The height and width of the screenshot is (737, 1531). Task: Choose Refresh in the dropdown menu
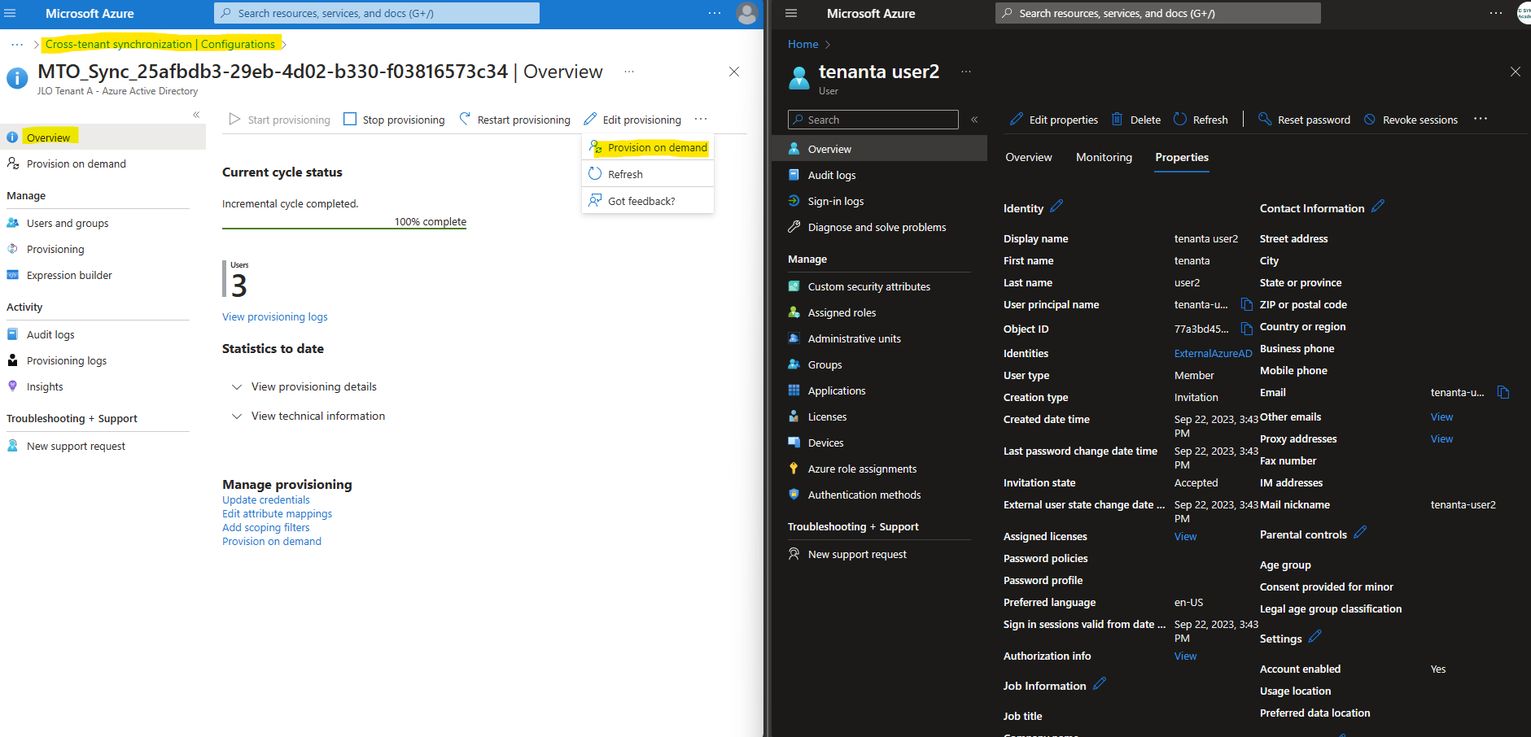pos(648,174)
